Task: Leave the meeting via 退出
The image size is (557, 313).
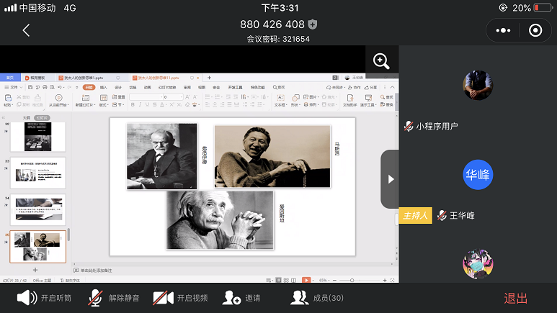Action: [x=515, y=299]
